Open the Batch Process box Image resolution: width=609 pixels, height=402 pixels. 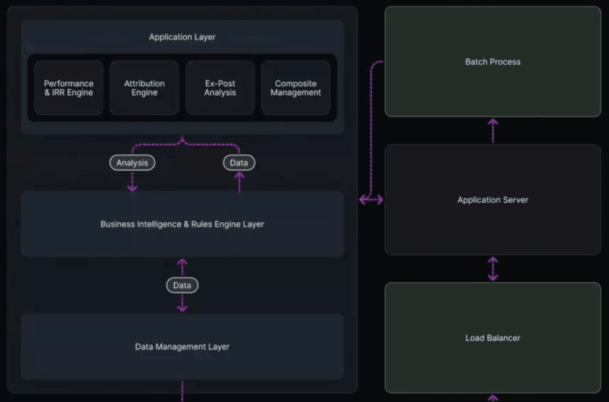[492, 62]
